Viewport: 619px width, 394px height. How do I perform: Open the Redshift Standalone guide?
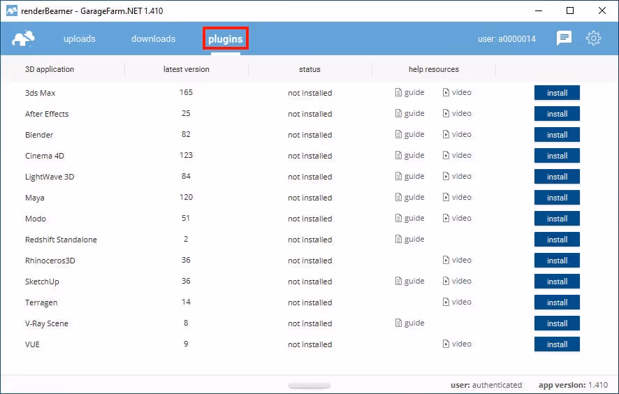[410, 239]
